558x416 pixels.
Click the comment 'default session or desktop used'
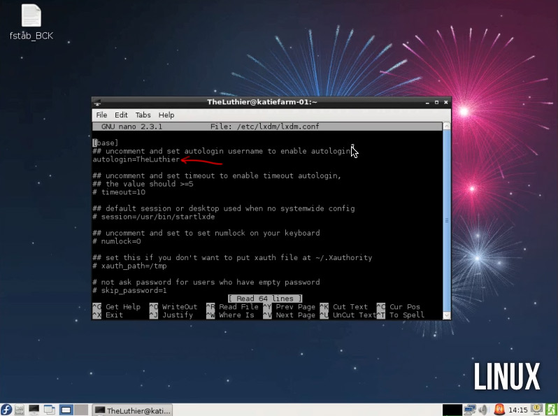click(224, 208)
